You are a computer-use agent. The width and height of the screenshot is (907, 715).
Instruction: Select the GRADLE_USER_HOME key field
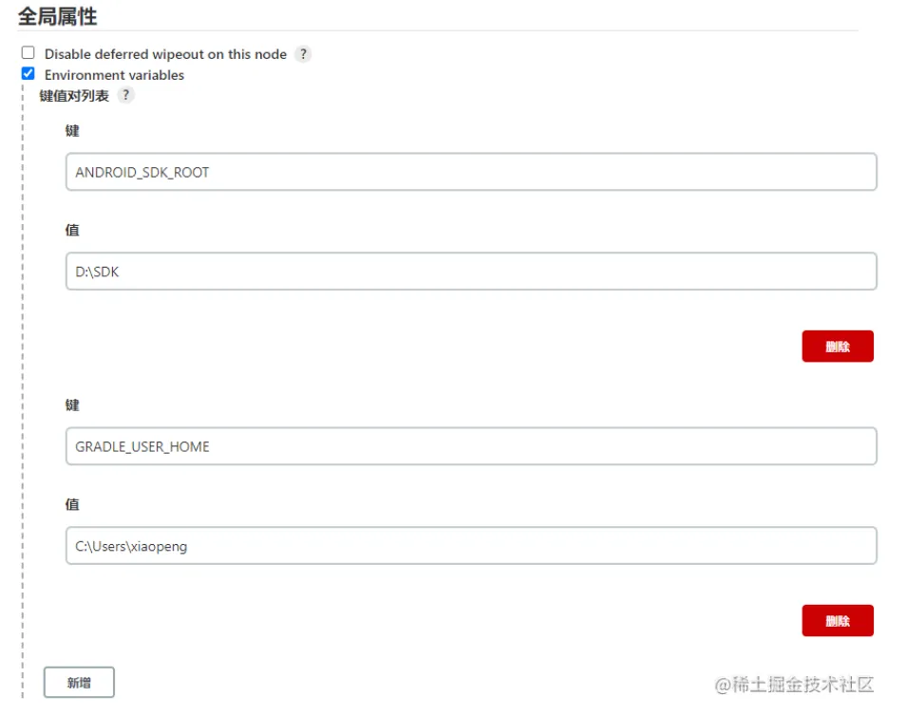pos(470,446)
